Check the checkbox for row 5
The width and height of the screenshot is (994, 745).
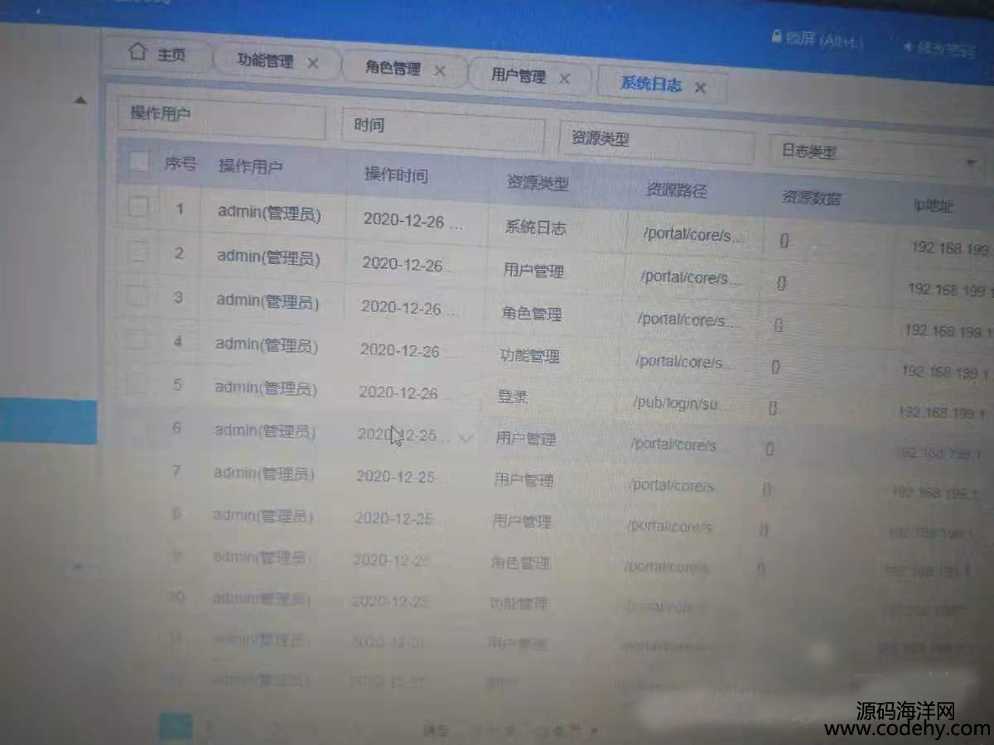click(x=135, y=383)
